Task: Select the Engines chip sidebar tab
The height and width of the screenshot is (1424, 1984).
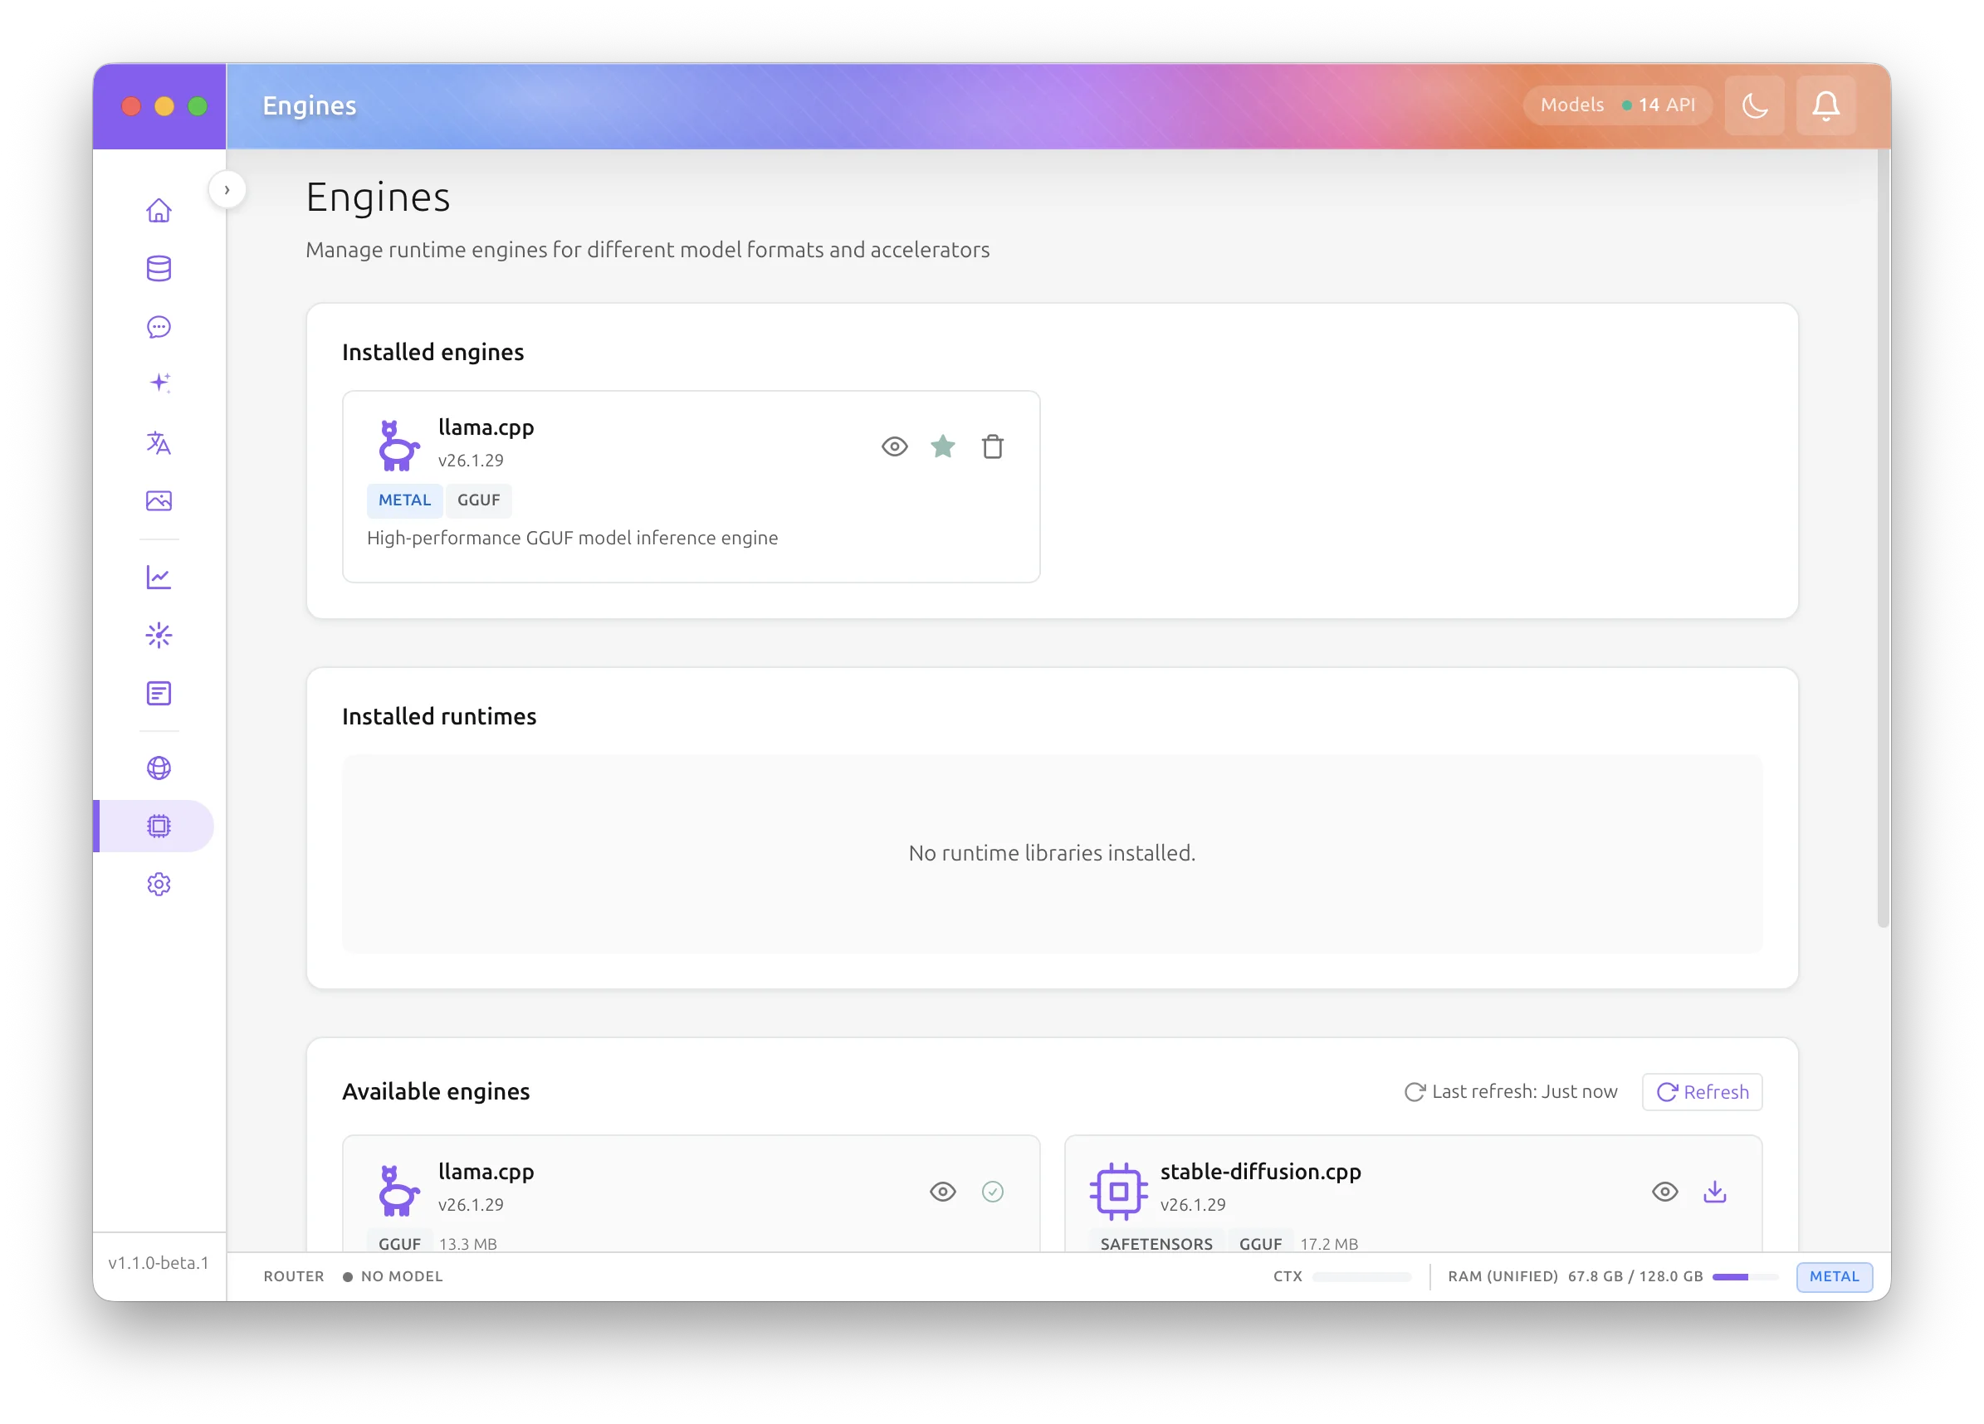Action: pyautogui.click(x=159, y=826)
